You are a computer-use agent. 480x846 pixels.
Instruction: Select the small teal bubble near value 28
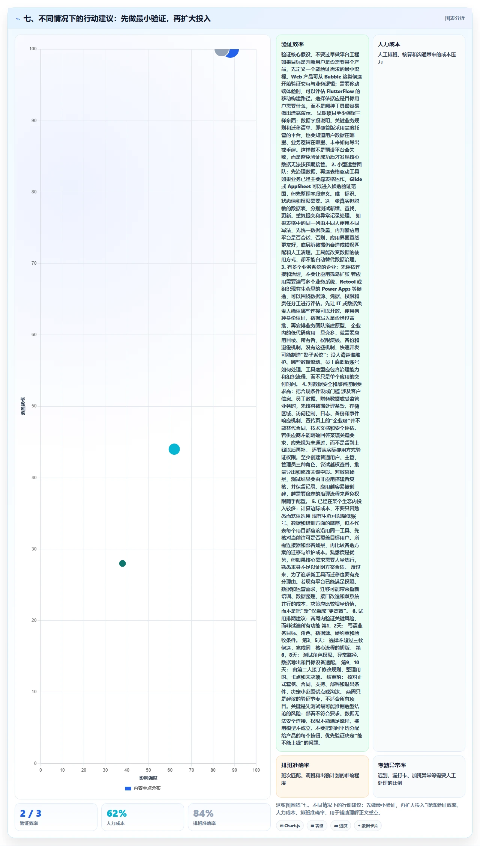point(122,563)
